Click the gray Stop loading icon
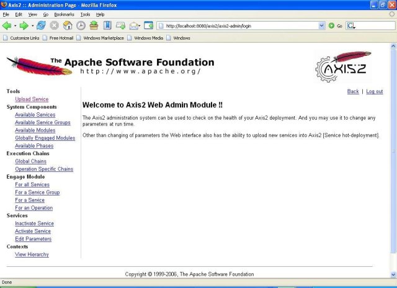The image size is (397, 288). coord(54,25)
